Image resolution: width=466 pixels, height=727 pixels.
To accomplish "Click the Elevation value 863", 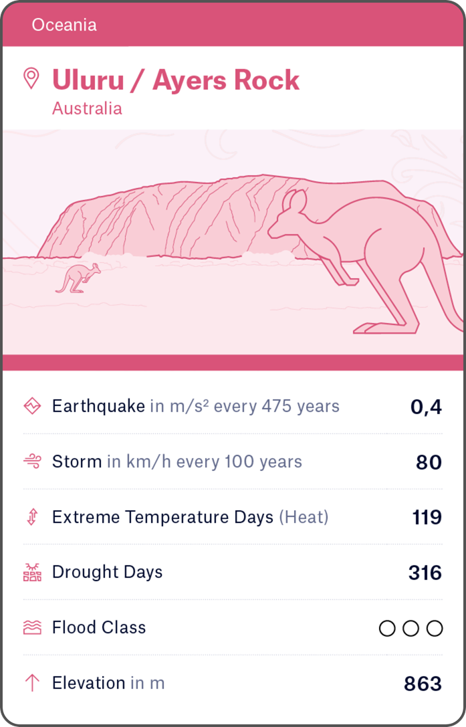I will (x=423, y=684).
